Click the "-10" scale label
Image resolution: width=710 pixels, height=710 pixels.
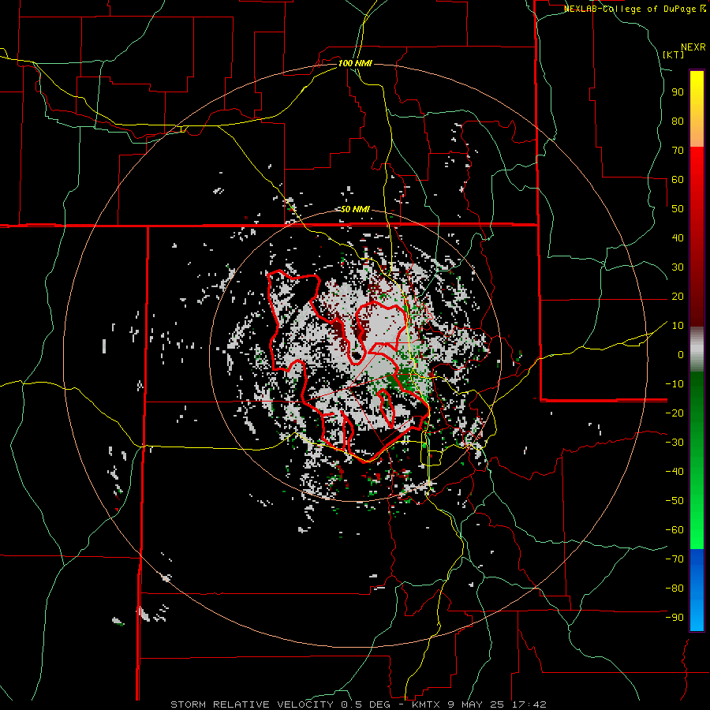(x=674, y=384)
